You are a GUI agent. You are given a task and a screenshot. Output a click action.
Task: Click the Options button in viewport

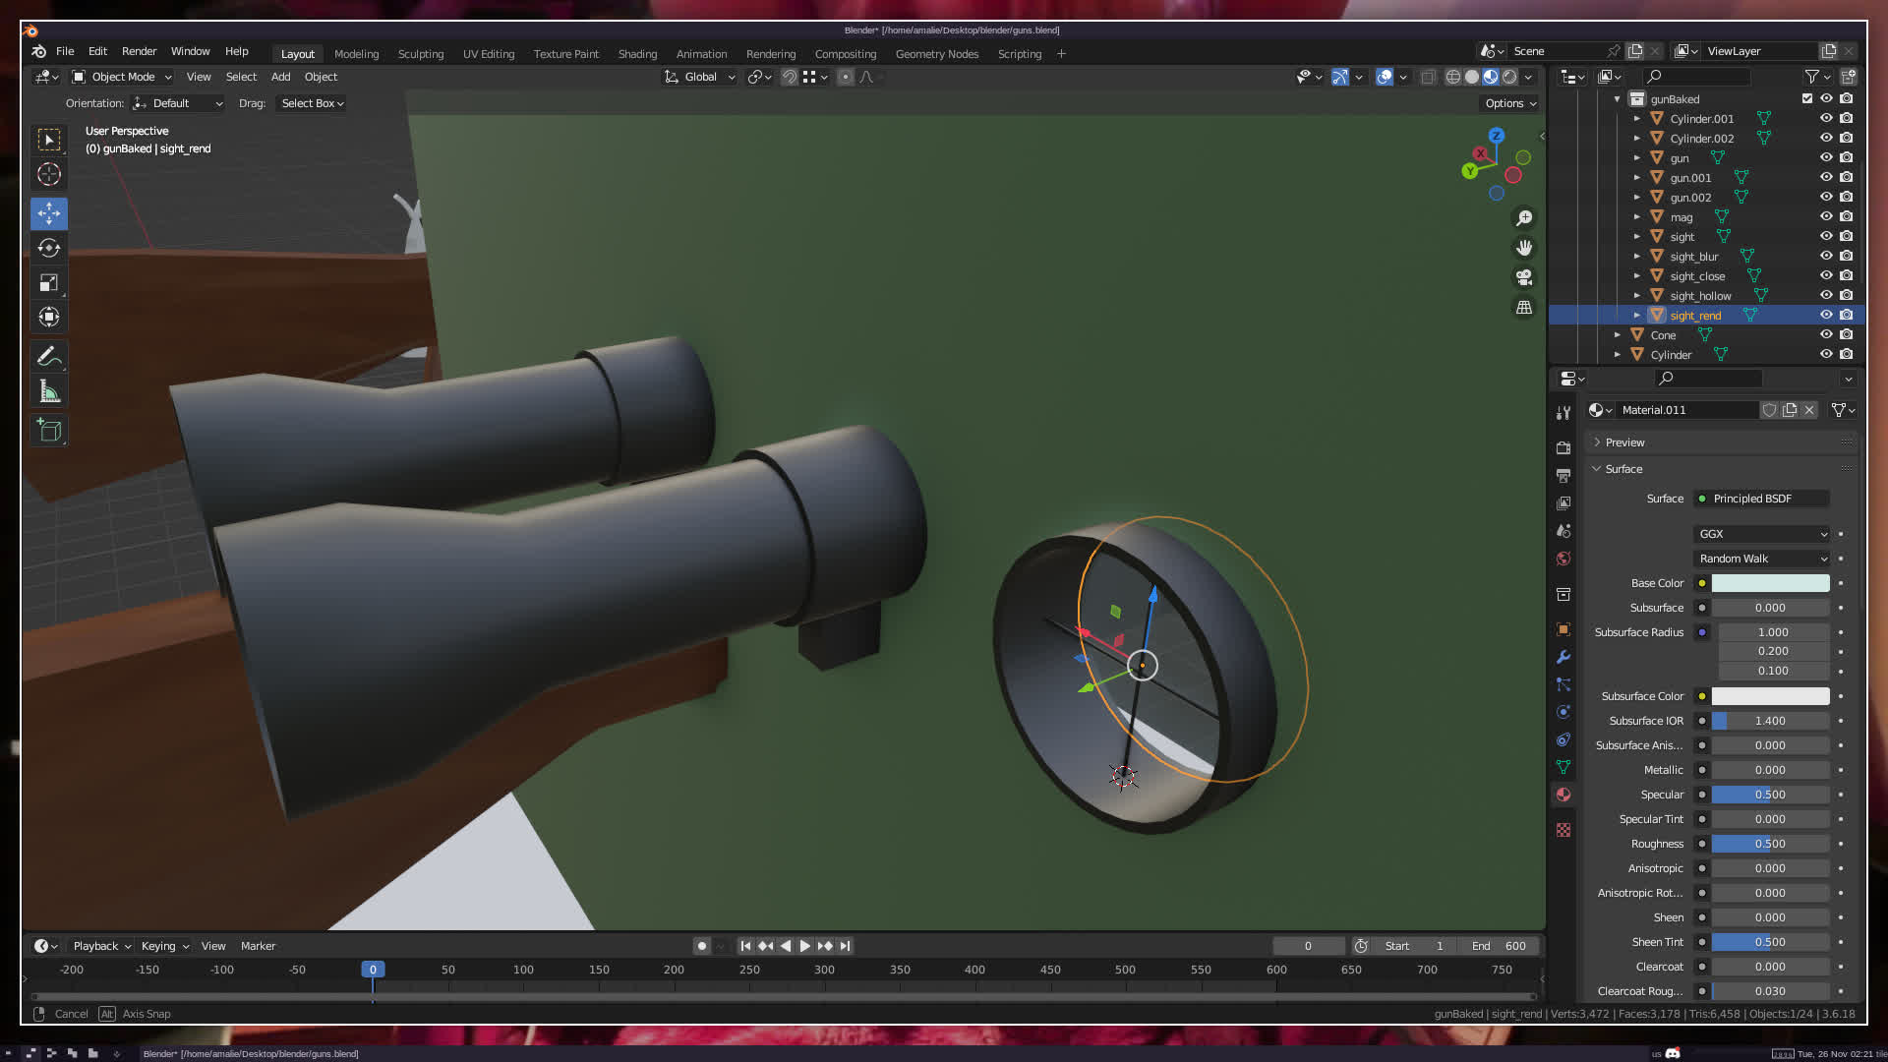[1510, 103]
